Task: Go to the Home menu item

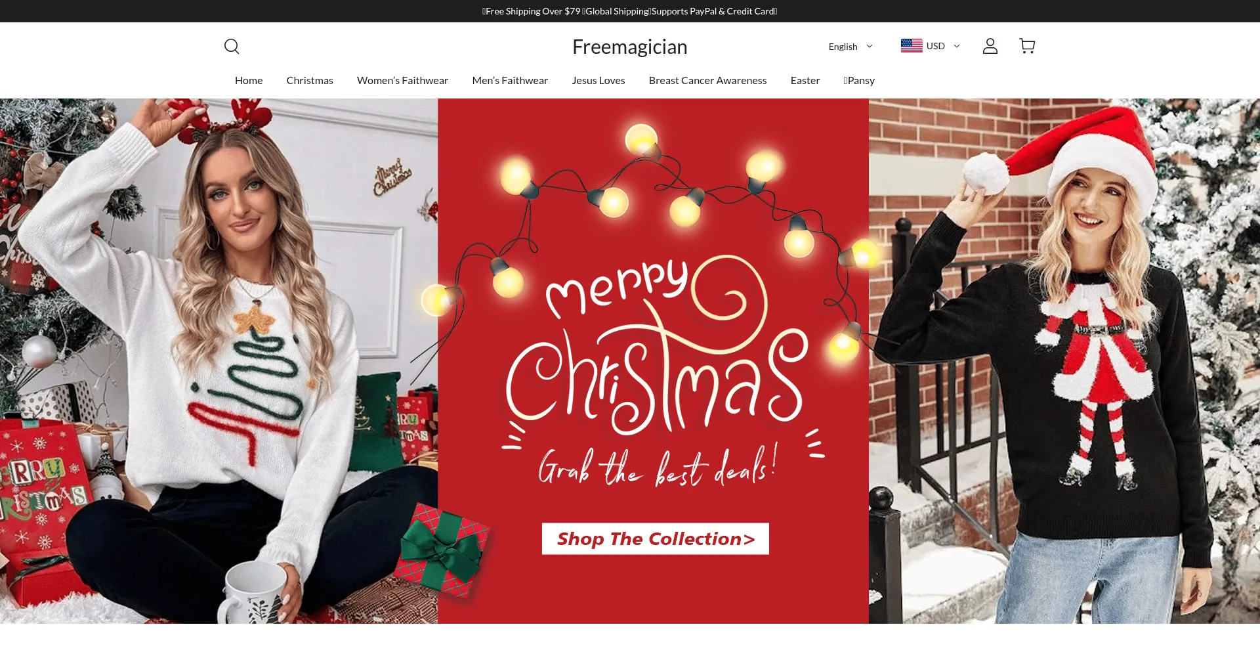Action: pyautogui.click(x=249, y=80)
